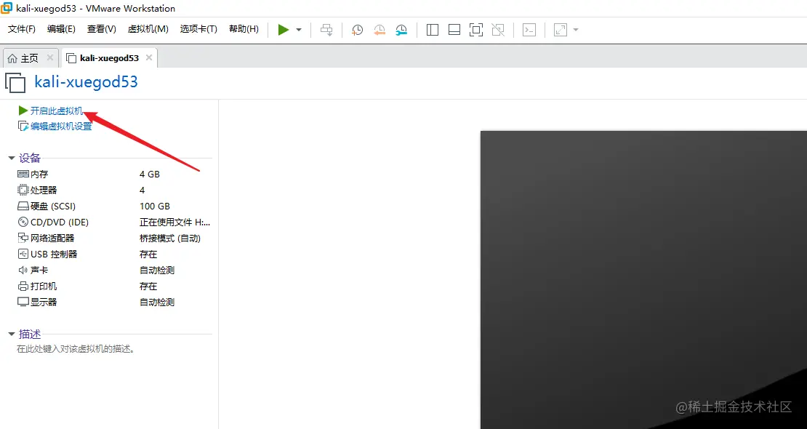Viewport: 807px width, 429px height.
Task: Open the console view icon
Action: 529,30
